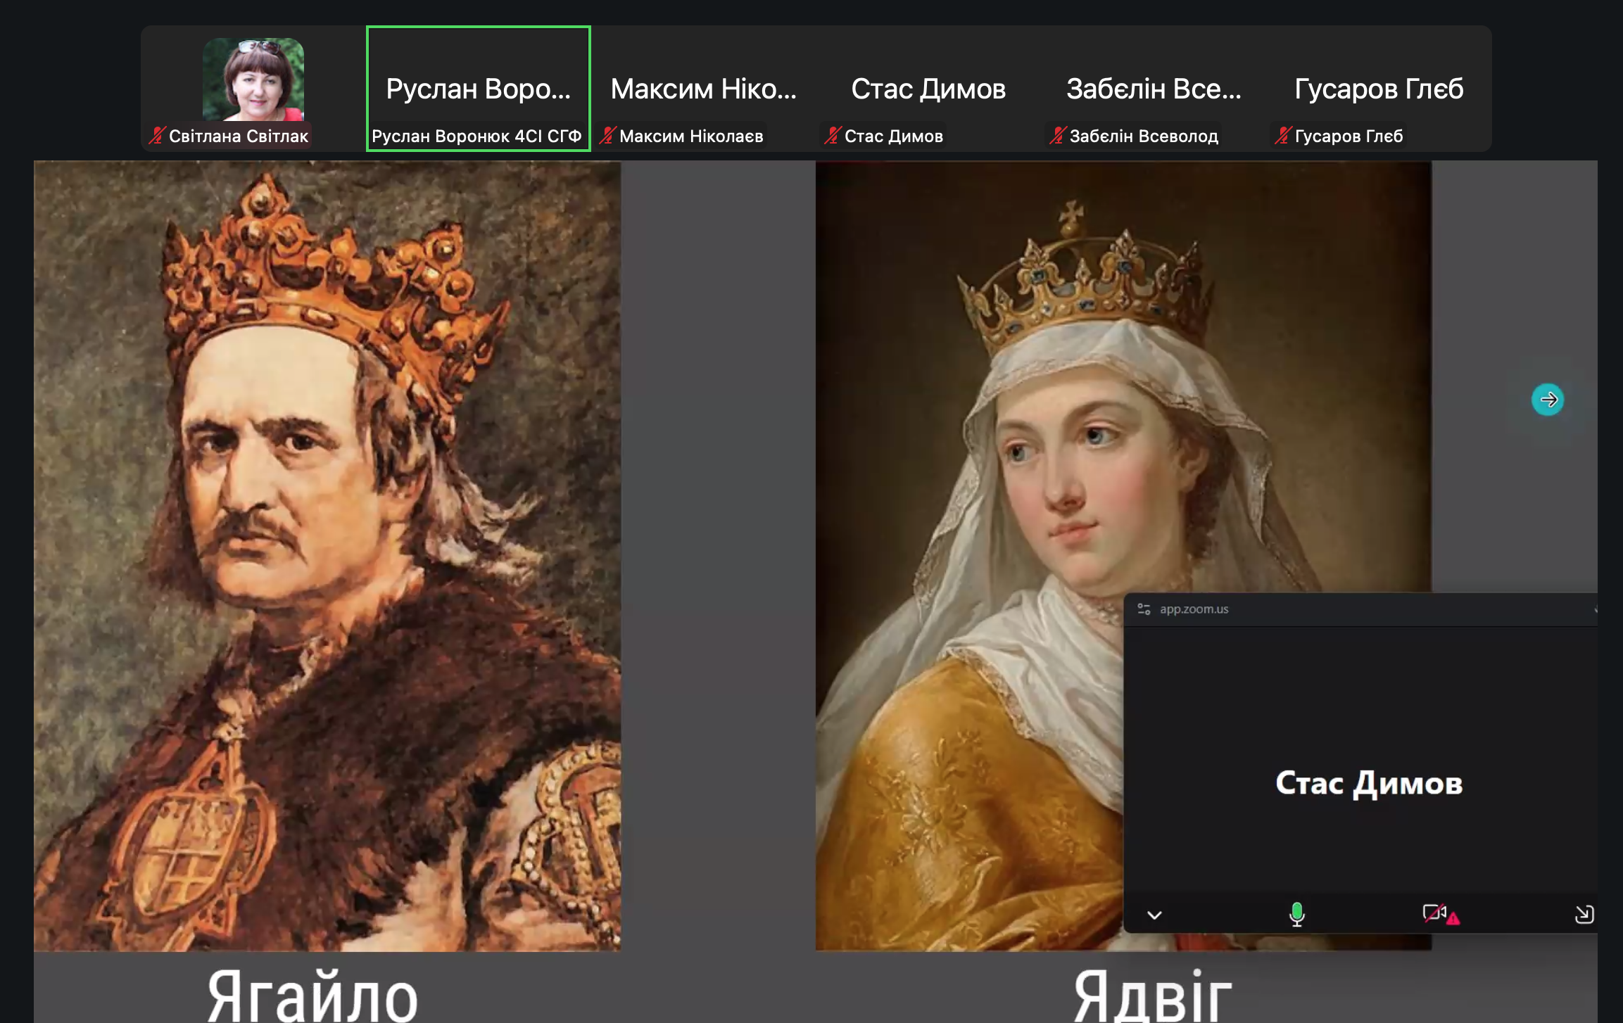
Task: Click Гусаров Глєб participant tile
Action: [x=1379, y=89]
